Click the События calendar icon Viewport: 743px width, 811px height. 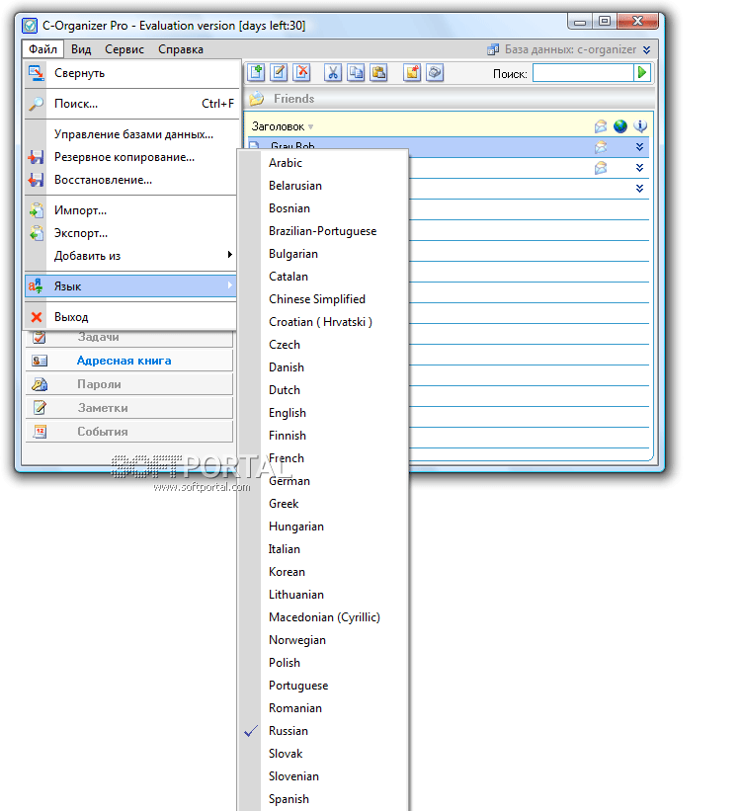tap(40, 432)
